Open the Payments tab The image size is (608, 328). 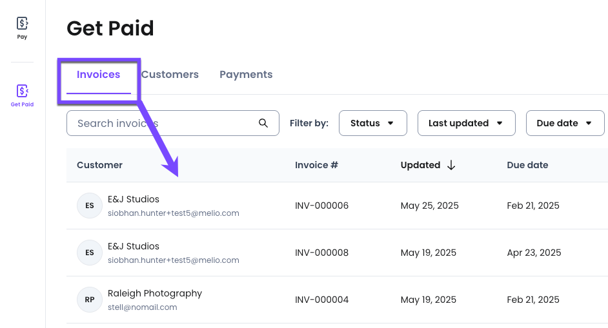tap(246, 75)
